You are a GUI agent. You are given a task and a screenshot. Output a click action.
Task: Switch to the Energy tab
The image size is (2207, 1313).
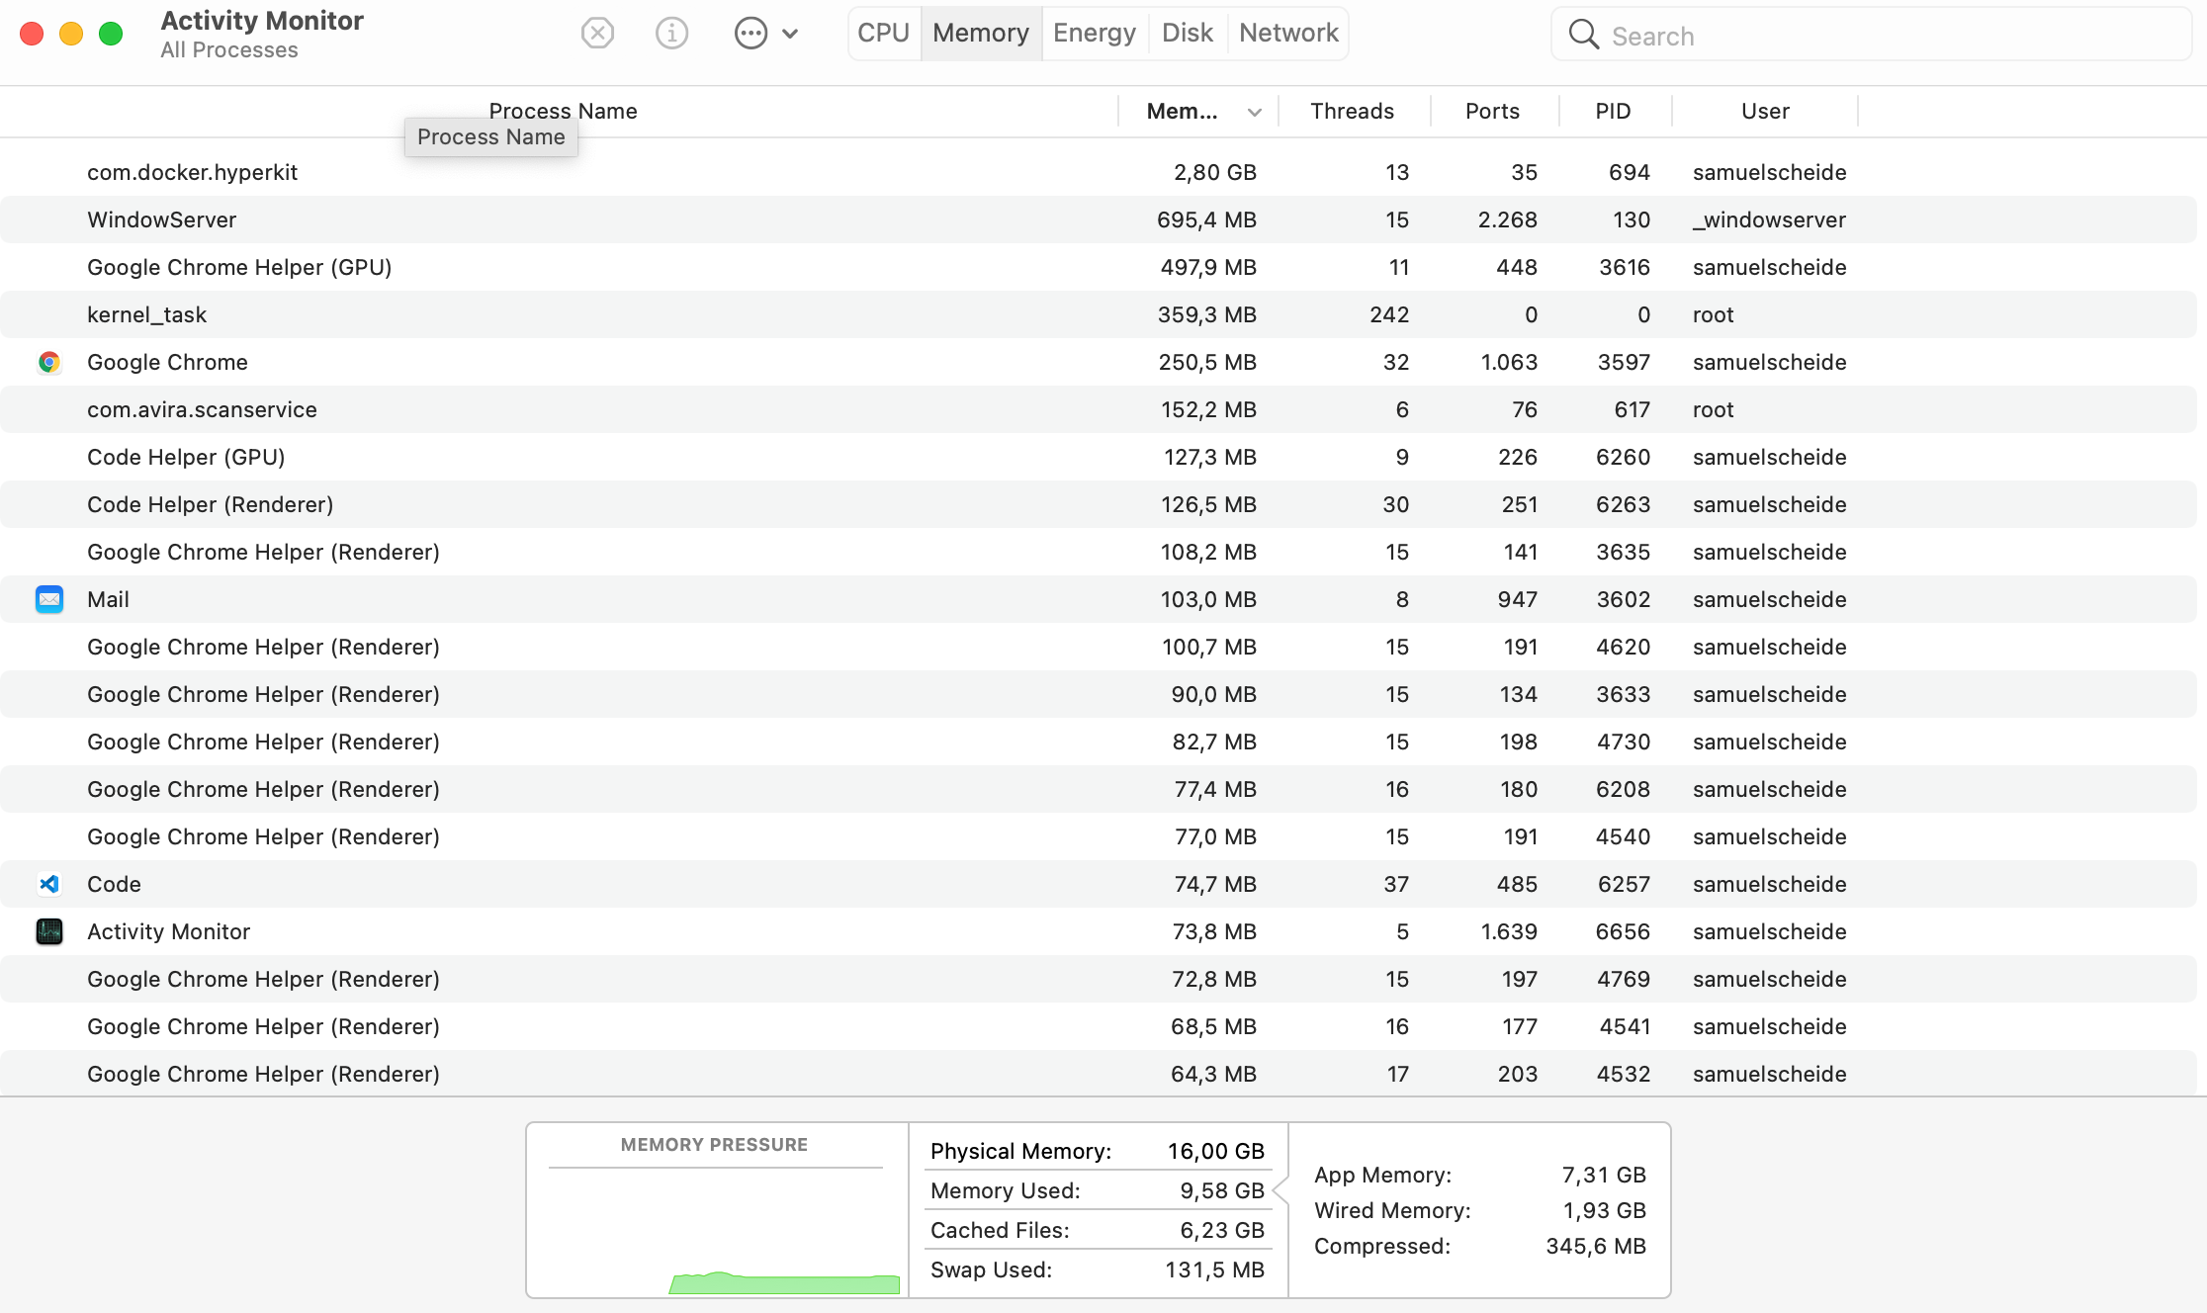pyautogui.click(x=1093, y=33)
